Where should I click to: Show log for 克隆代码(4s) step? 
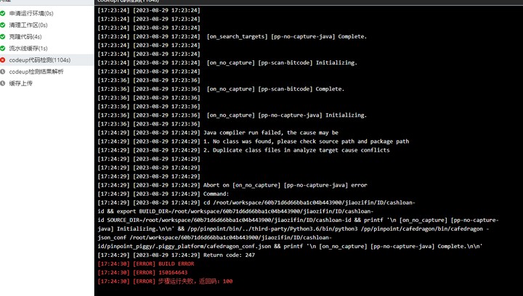pos(46,36)
